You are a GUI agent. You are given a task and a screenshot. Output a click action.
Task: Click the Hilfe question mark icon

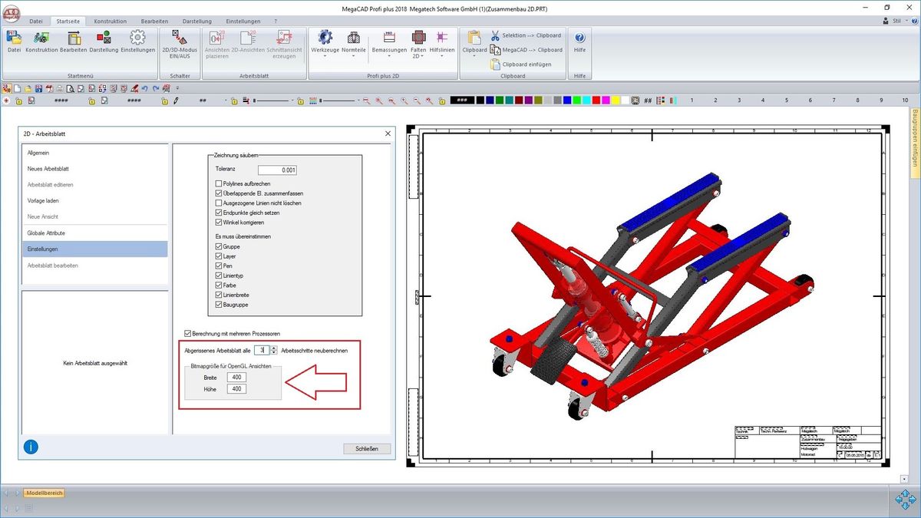tap(579, 38)
